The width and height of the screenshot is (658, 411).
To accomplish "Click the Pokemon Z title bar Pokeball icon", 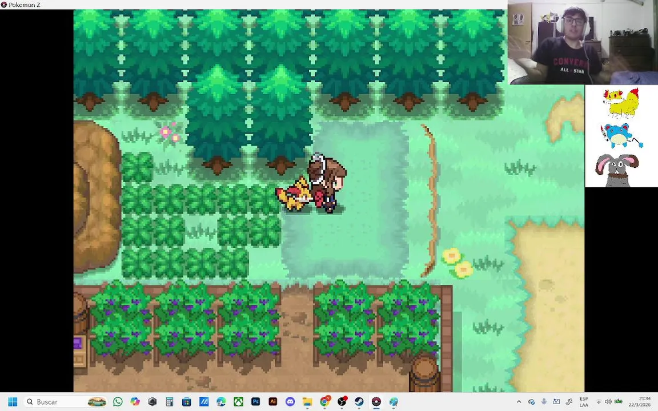I will pyautogui.click(x=4, y=5).
